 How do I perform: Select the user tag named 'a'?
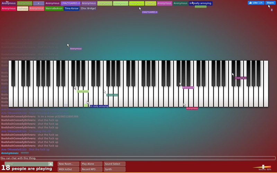click(38, 3)
